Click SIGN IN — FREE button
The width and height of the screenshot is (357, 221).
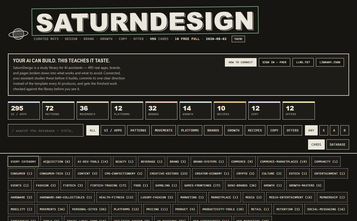[x=274, y=62]
